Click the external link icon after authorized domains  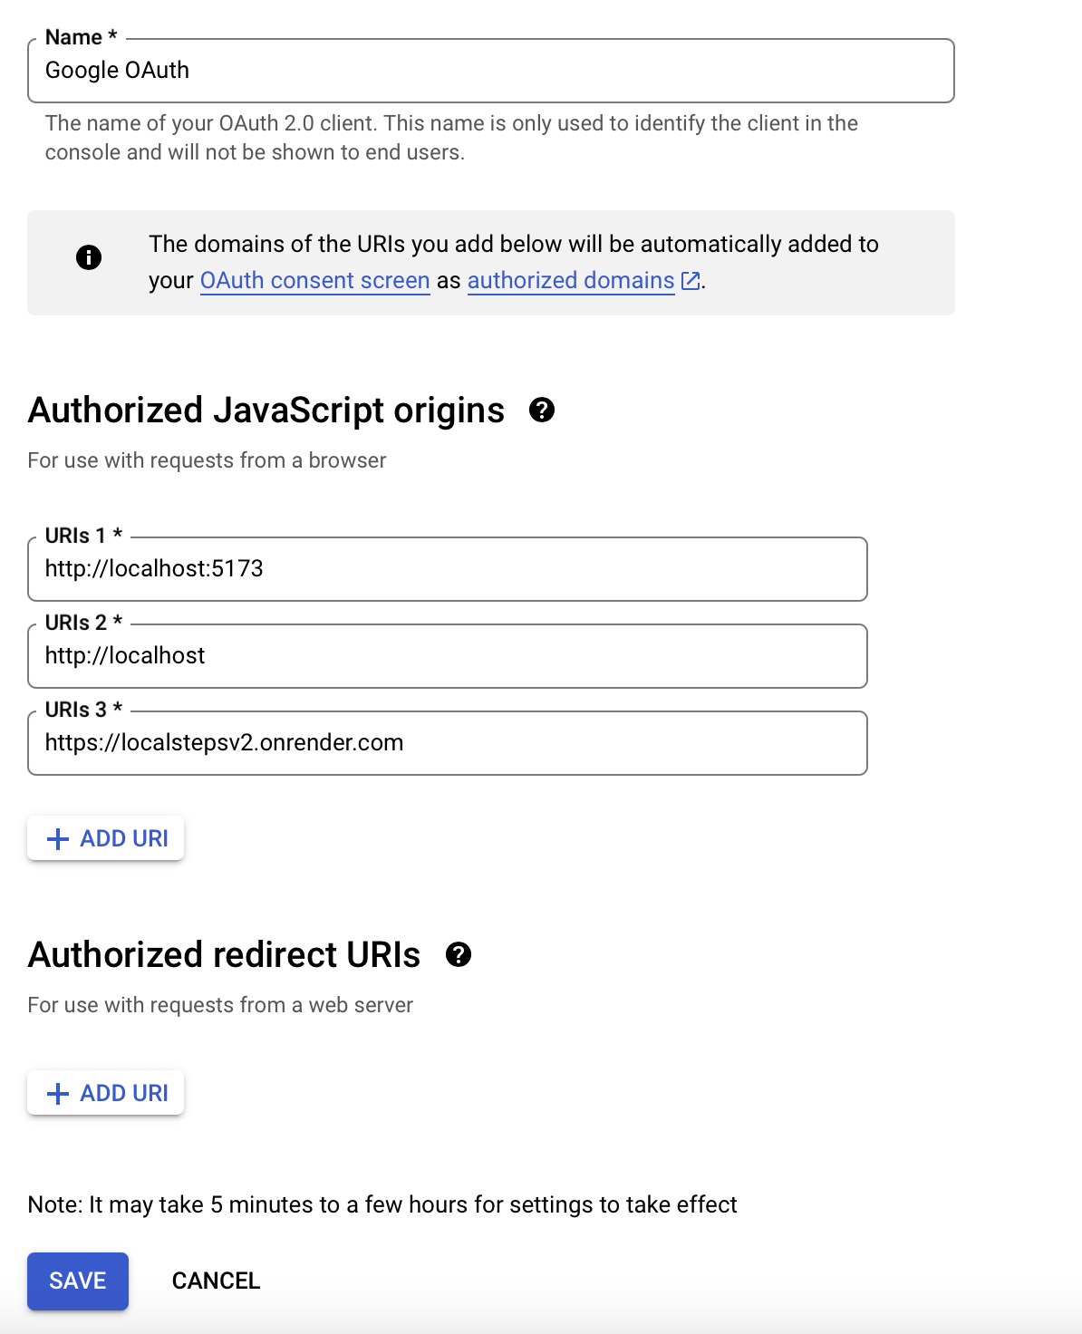coord(690,281)
